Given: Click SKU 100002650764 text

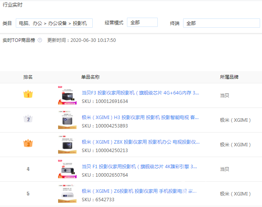Looking at the screenshot, I should tap(105, 175).
